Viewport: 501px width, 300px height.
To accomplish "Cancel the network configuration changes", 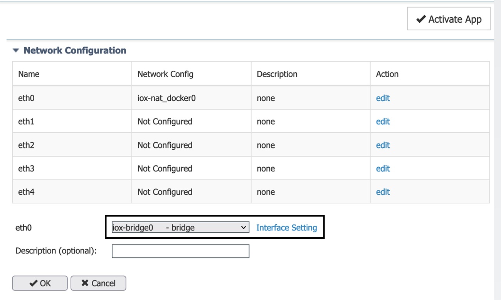I will tap(98, 283).
